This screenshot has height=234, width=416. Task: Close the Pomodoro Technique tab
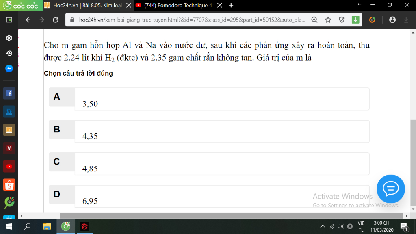[x=219, y=5]
